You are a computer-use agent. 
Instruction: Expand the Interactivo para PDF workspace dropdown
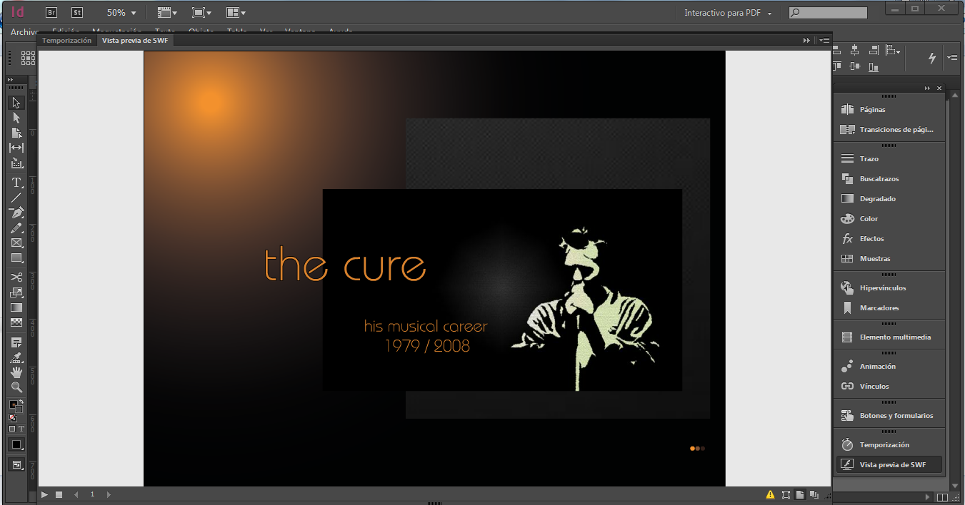(727, 13)
